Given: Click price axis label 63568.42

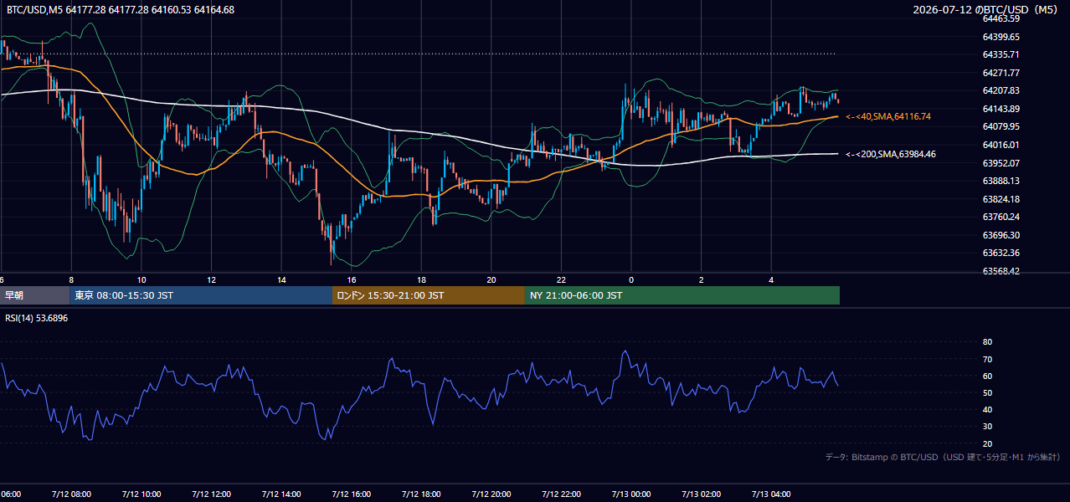Looking at the screenshot, I should click(1001, 271).
